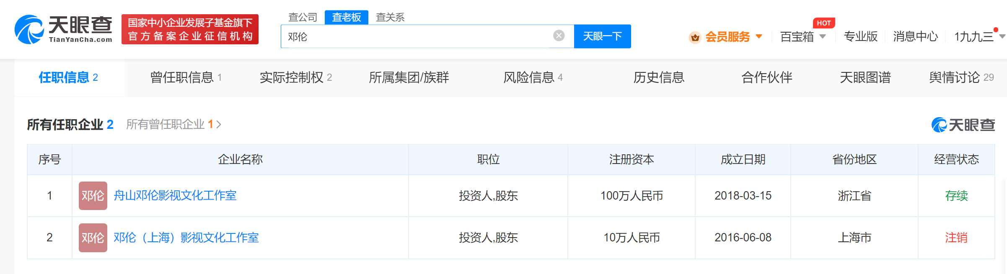Viewport: 1007px width, 274px height.
Task: Click the red 国家中小企业发展子基金 banner badge
Action: point(190,29)
